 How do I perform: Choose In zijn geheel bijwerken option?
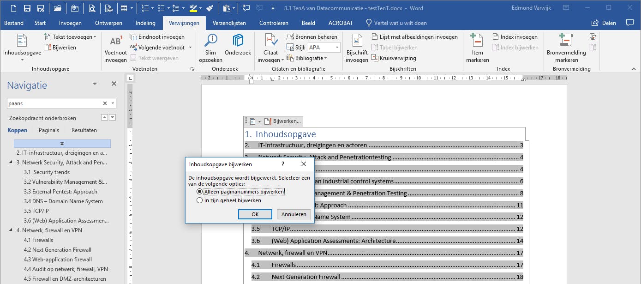pyautogui.click(x=199, y=200)
